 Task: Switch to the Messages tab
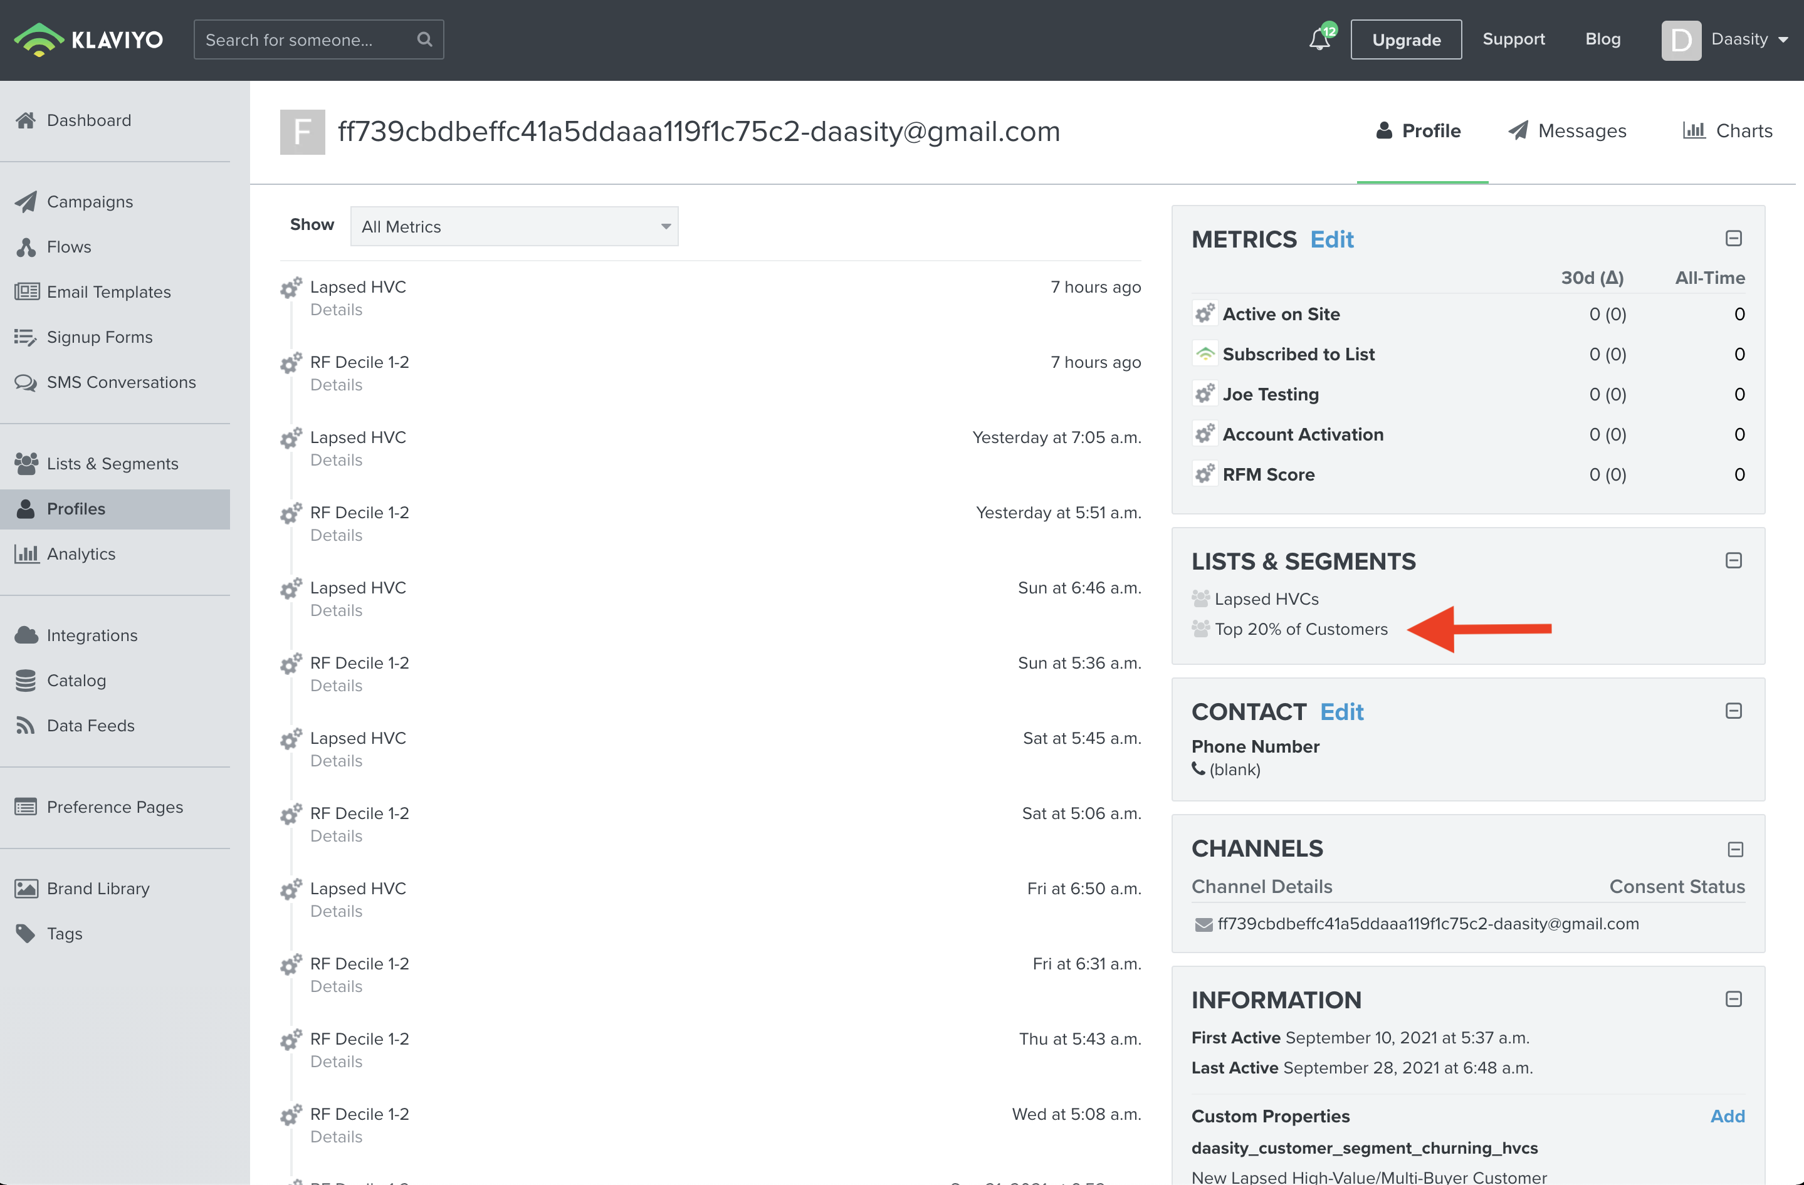pos(1567,131)
